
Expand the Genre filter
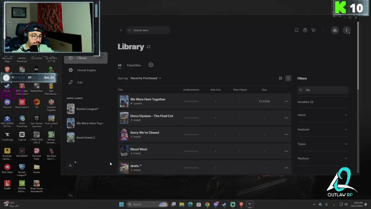pyautogui.click(x=323, y=115)
